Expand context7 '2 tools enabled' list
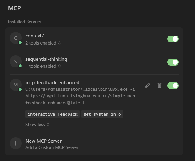 click(43, 43)
